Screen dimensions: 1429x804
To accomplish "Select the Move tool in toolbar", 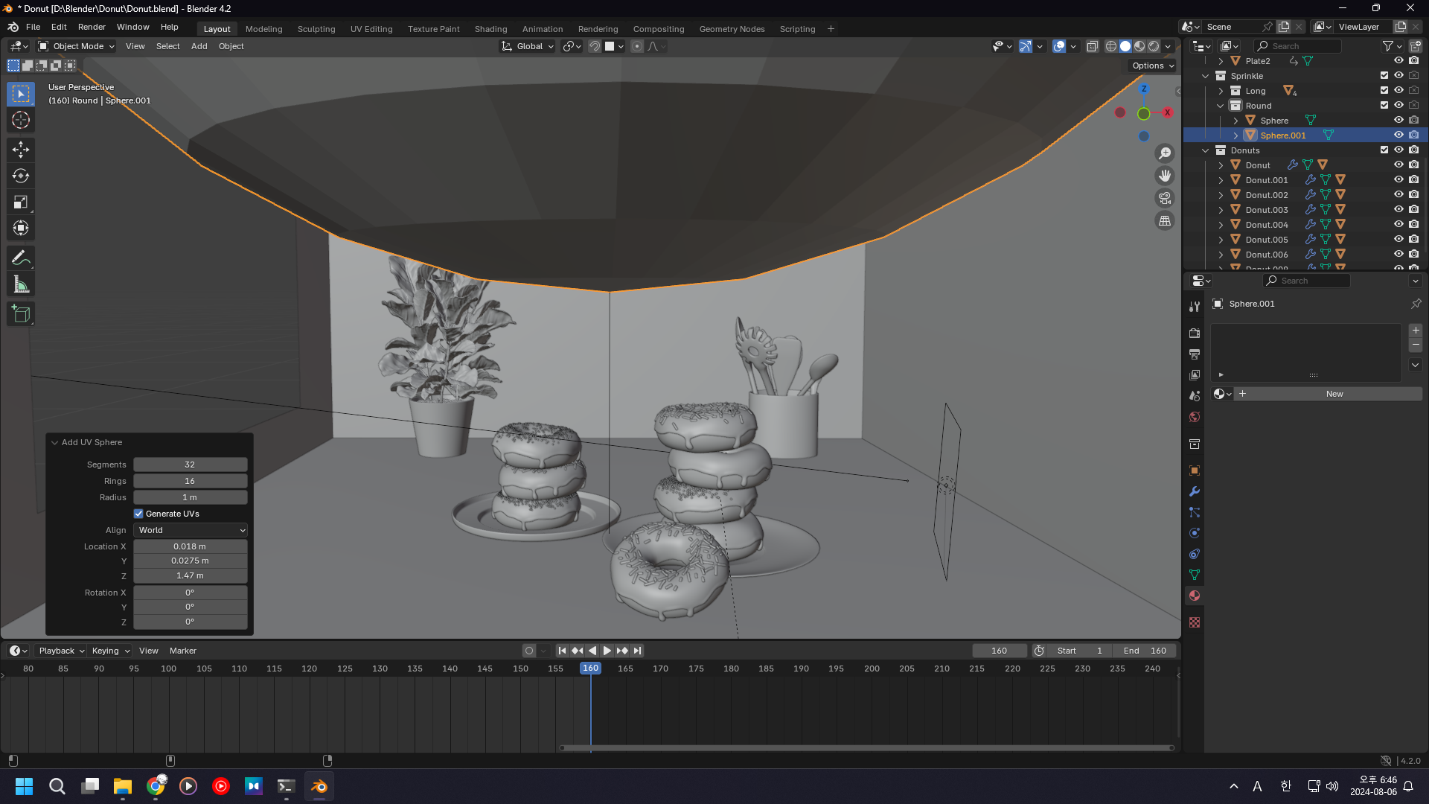I will 21,150.
